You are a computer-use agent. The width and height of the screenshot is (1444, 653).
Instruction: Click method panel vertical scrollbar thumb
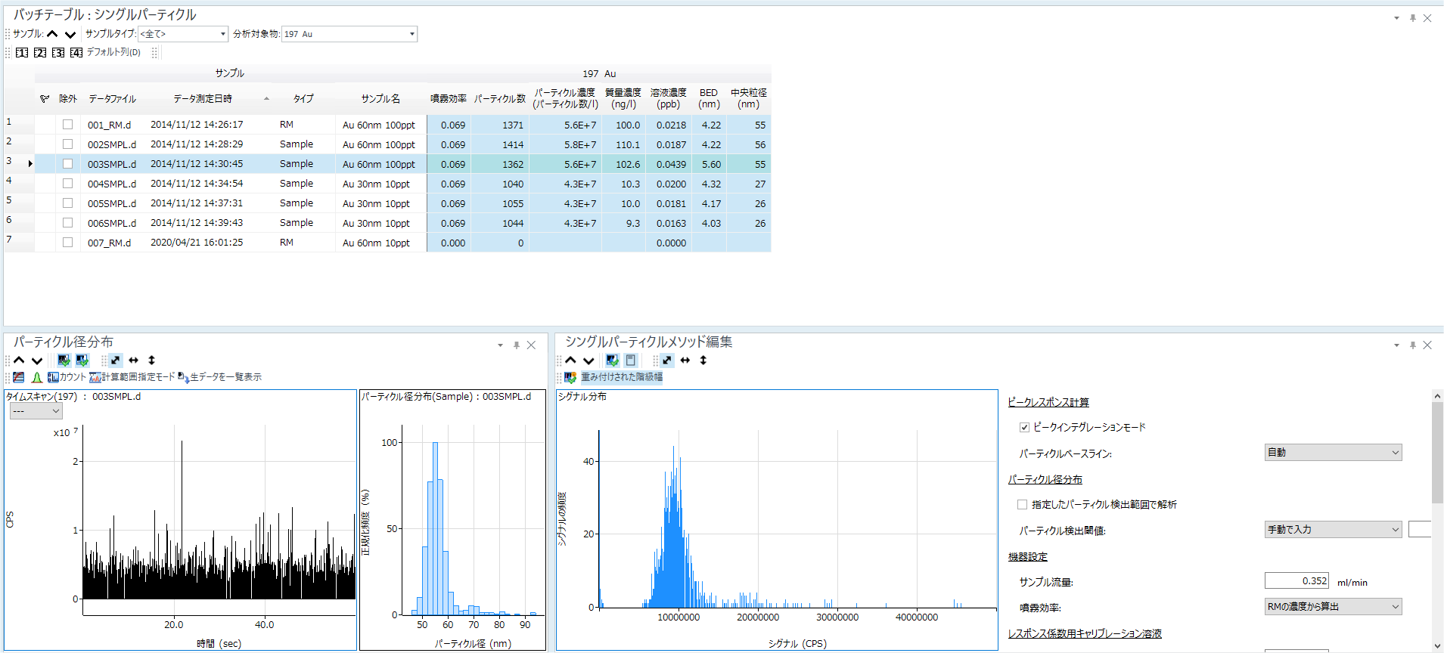pos(1437,452)
